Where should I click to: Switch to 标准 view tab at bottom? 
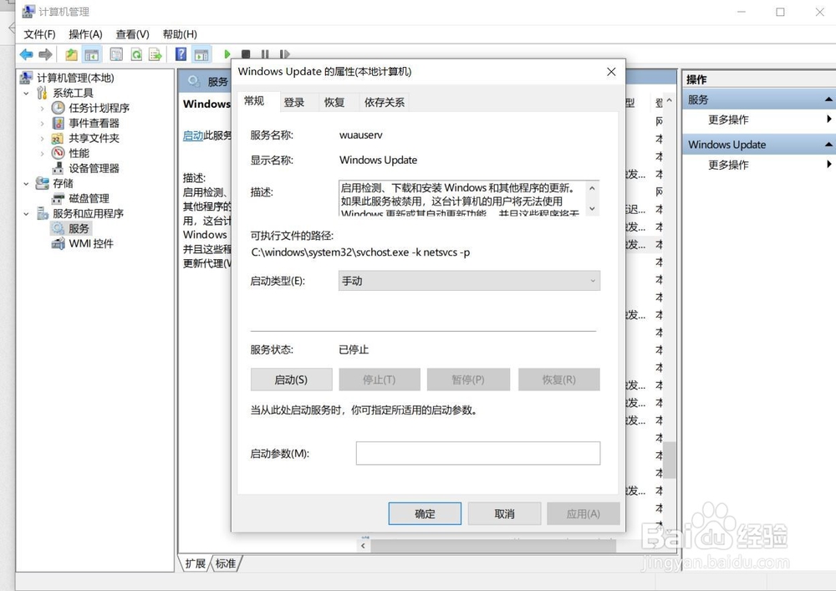pos(226,563)
